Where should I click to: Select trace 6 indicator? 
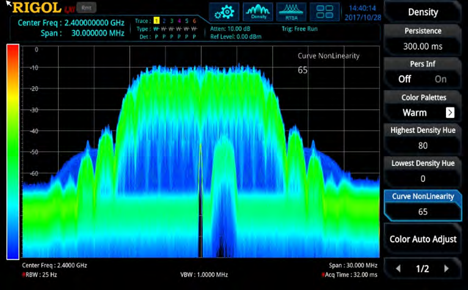pyautogui.click(x=194, y=21)
